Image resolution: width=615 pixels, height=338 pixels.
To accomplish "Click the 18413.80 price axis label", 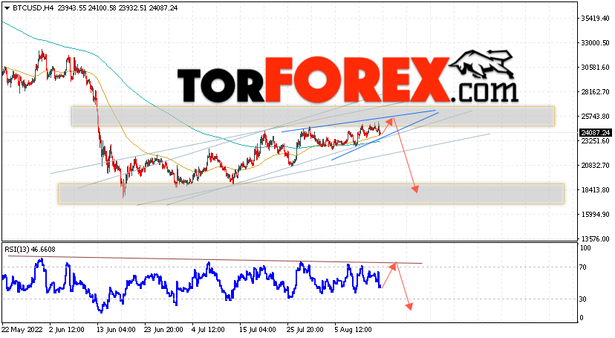I will pos(595,189).
